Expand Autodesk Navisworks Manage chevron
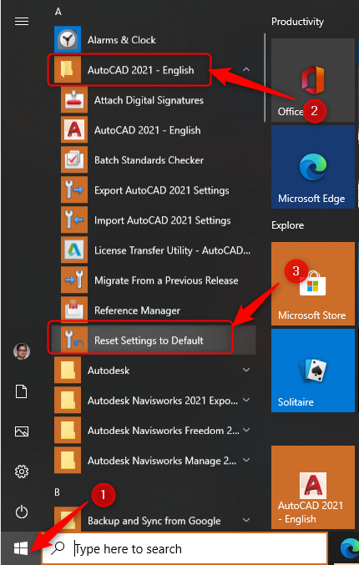Screen dimensions: 359x565 click(246, 460)
